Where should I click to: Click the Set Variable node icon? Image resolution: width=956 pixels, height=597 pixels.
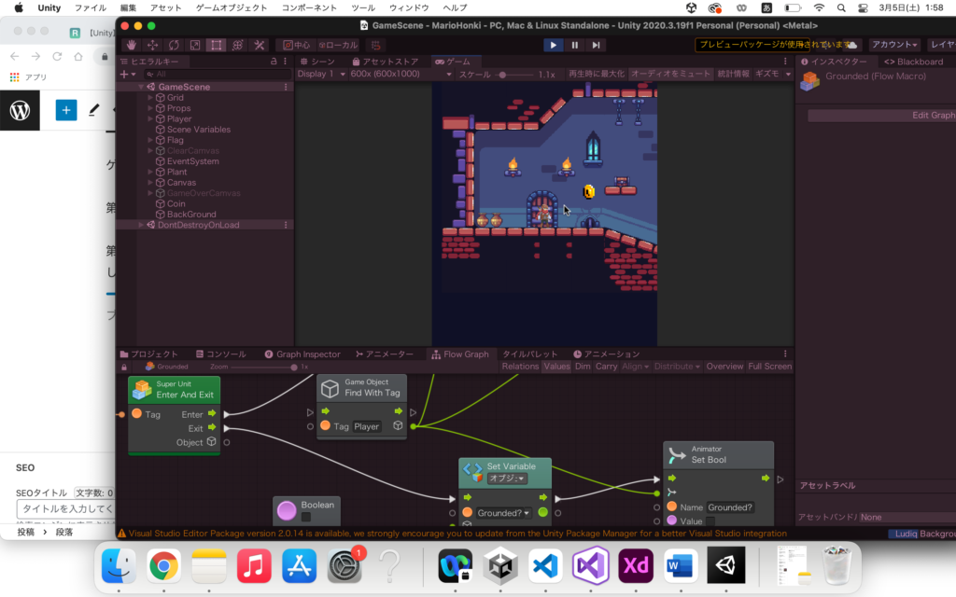(x=472, y=471)
